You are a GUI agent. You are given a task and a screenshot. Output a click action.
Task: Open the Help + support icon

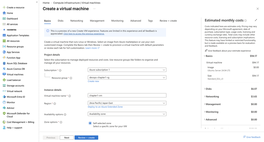[x=4, y=128]
